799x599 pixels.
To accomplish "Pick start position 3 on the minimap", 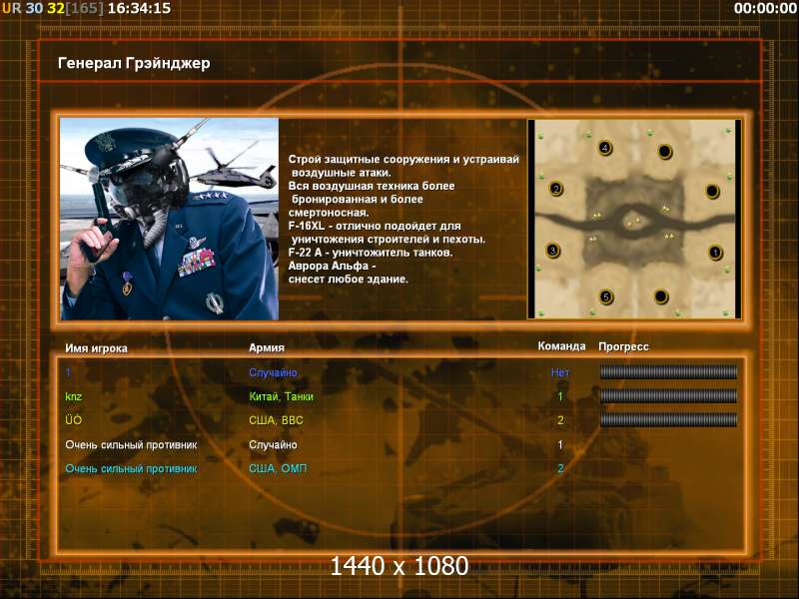I will (x=553, y=250).
